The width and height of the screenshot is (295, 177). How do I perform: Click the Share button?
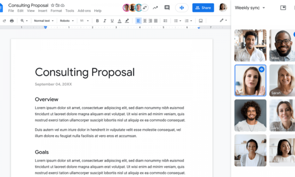tap(203, 8)
